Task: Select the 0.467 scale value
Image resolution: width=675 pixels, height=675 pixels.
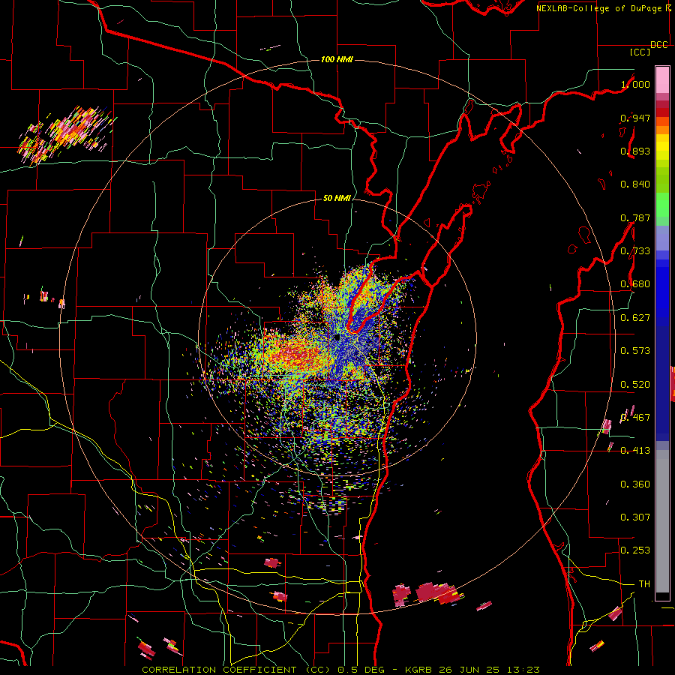Action: (x=635, y=418)
